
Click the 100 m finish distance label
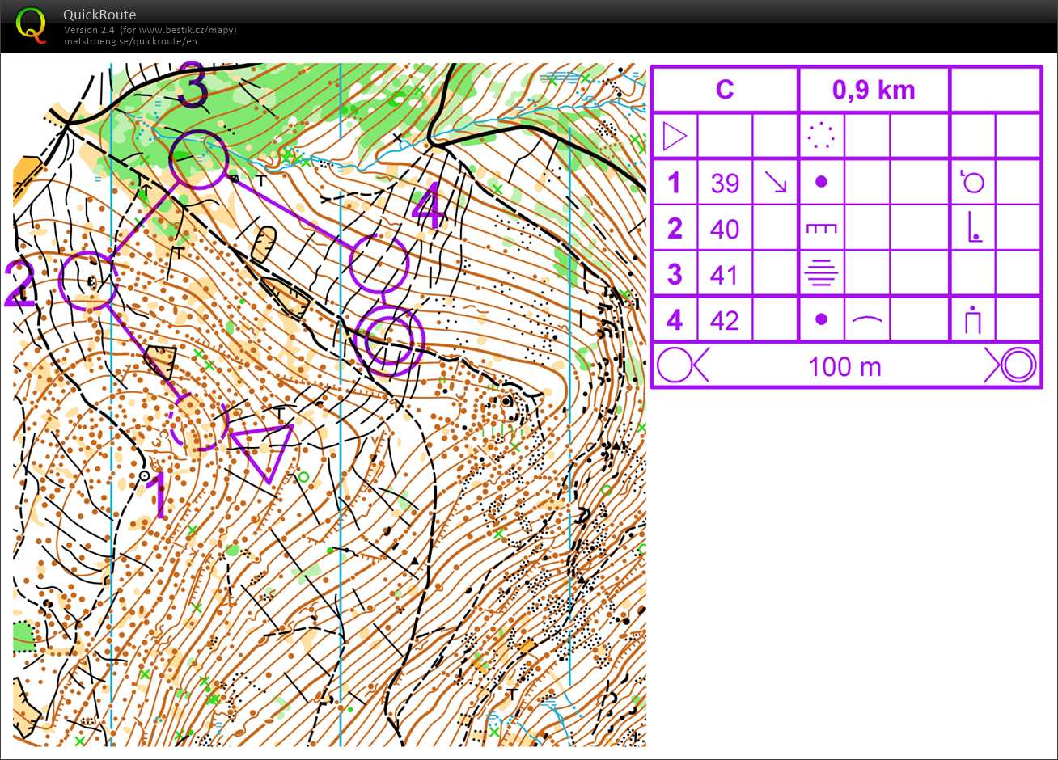(x=844, y=366)
